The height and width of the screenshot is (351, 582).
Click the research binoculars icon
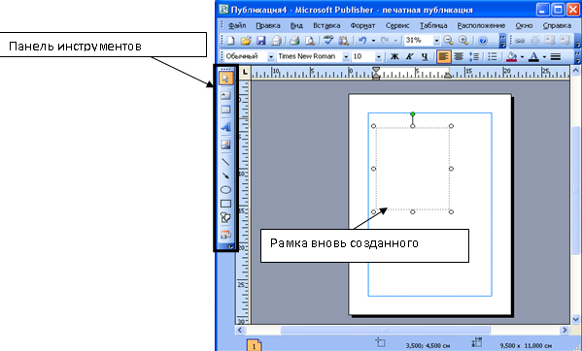[343, 41]
